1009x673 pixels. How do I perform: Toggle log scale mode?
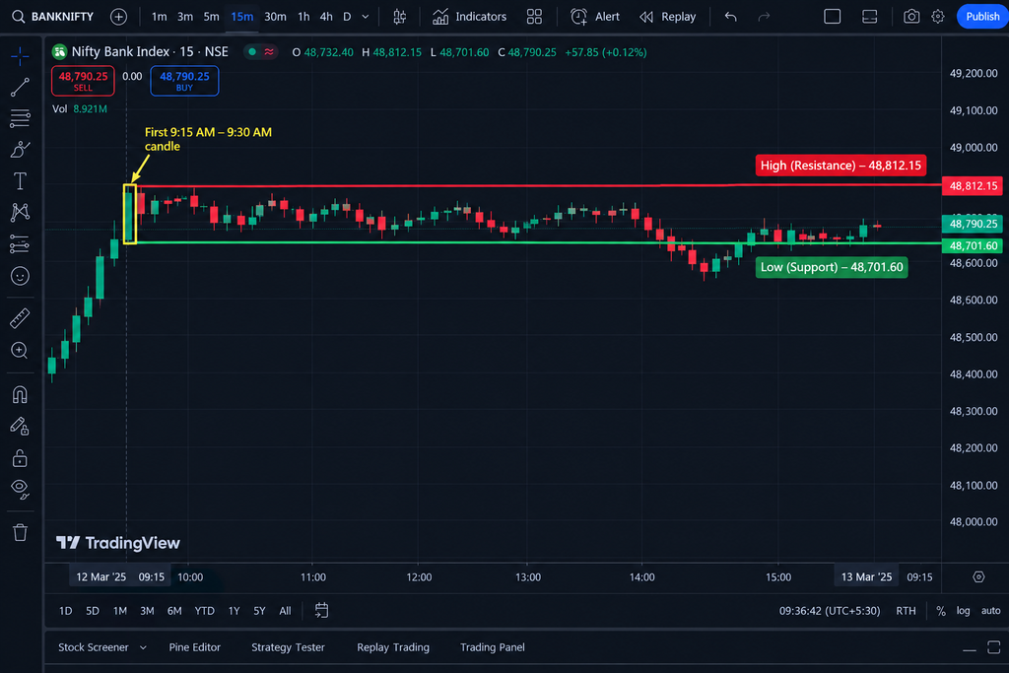pos(963,611)
